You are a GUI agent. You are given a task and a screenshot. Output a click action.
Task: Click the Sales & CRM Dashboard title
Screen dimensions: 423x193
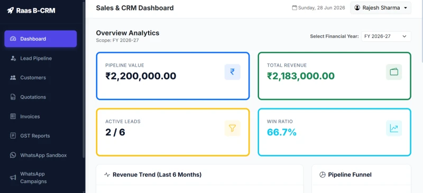pyautogui.click(x=135, y=8)
